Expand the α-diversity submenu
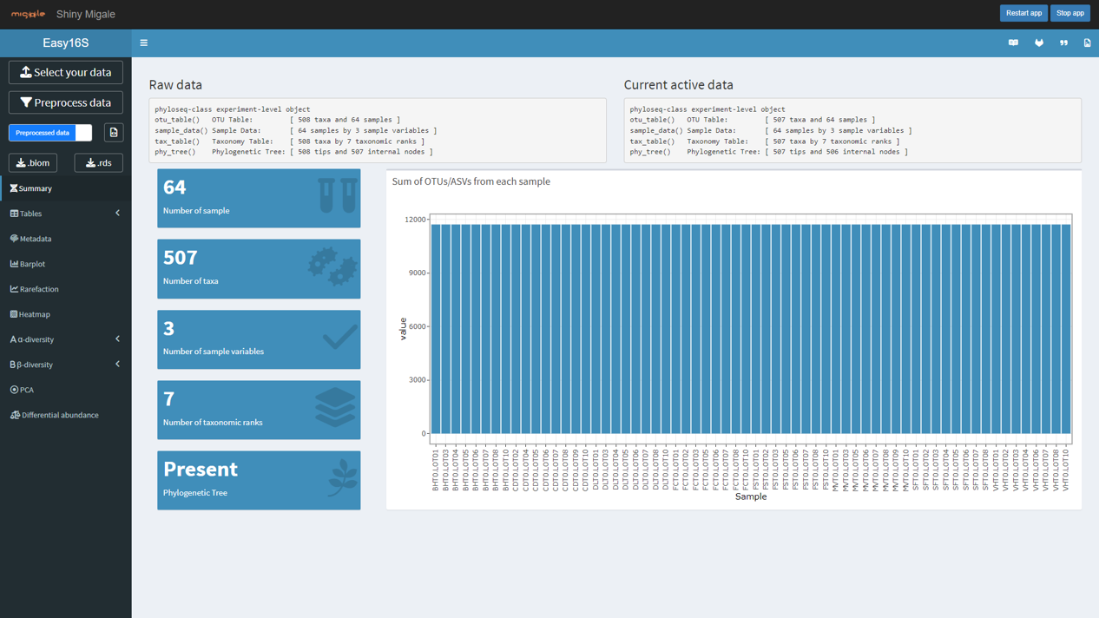This screenshot has height=618, width=1099. pos(117,339)
